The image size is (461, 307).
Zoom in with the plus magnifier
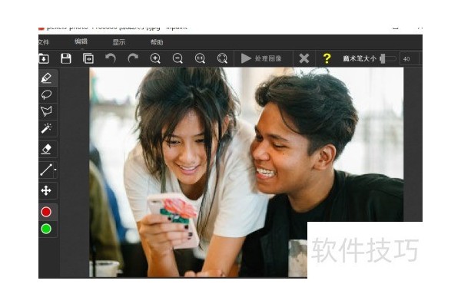tap(155, 58)
